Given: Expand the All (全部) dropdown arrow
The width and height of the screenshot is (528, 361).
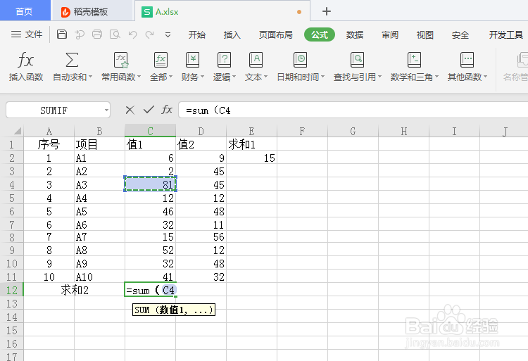Looking at the screenshot, I should (x=171, y=77).
